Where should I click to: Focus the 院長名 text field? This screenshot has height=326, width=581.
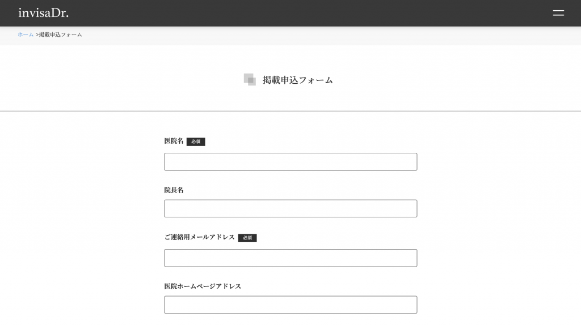(290, 208)
